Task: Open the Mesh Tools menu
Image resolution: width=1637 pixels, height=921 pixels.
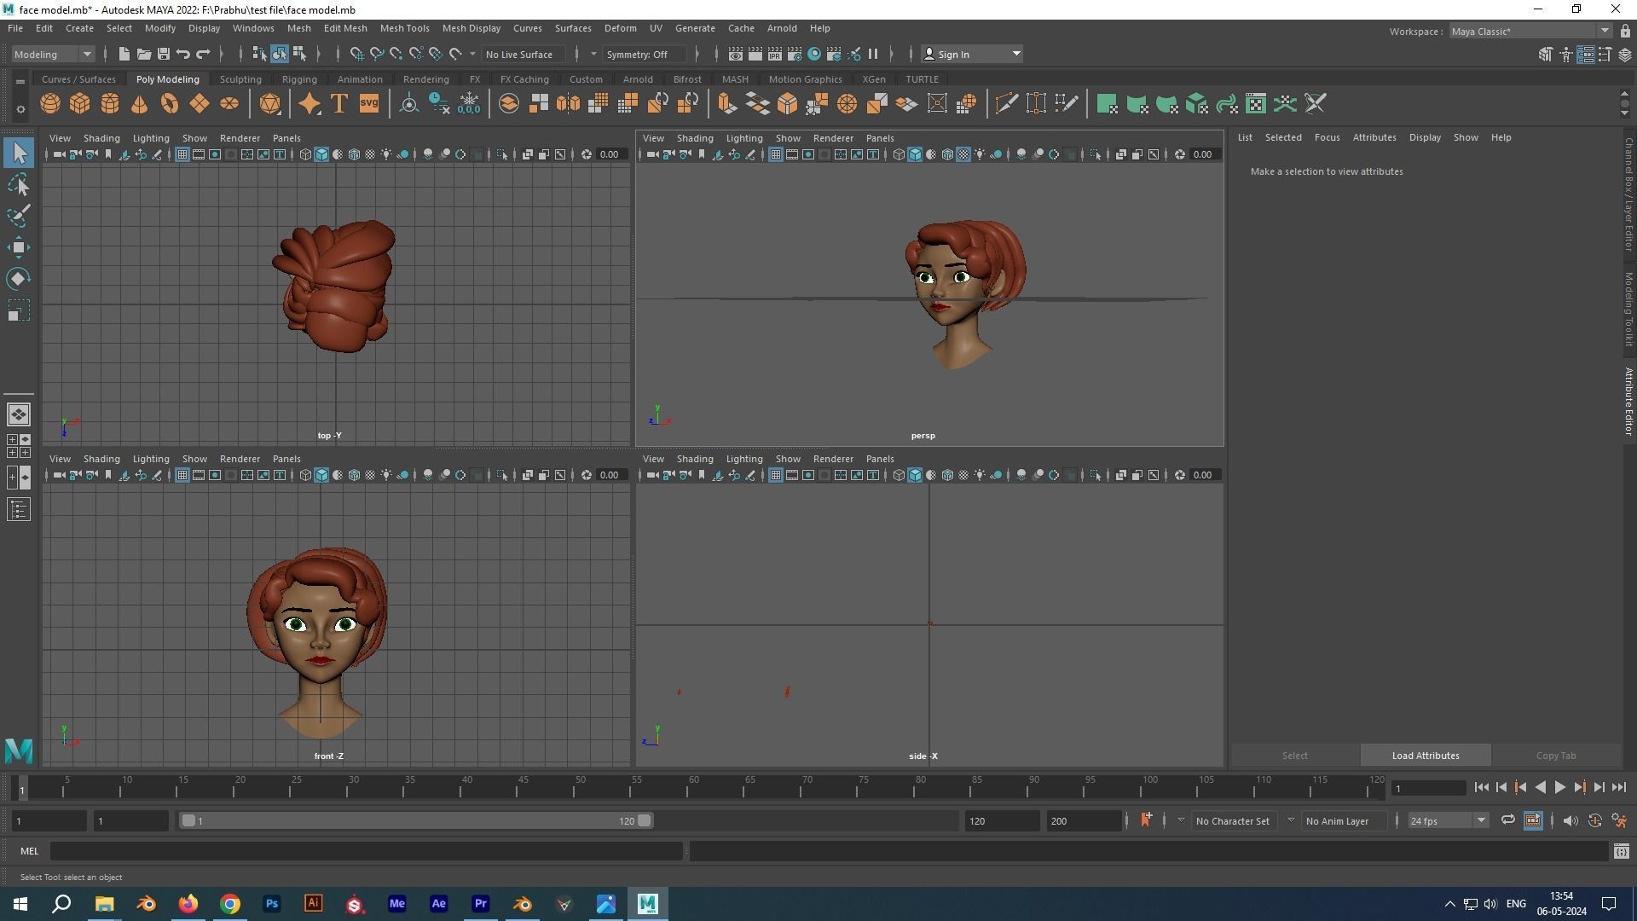Action: (404, 28)
